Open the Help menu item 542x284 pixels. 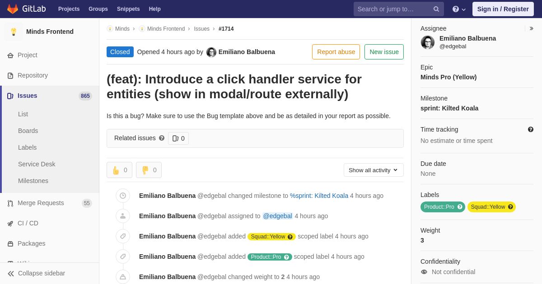(x=155, y=9)
